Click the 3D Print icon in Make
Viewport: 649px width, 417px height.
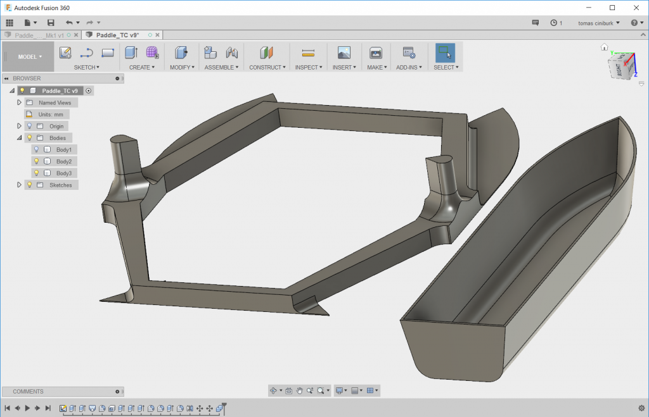376,53
